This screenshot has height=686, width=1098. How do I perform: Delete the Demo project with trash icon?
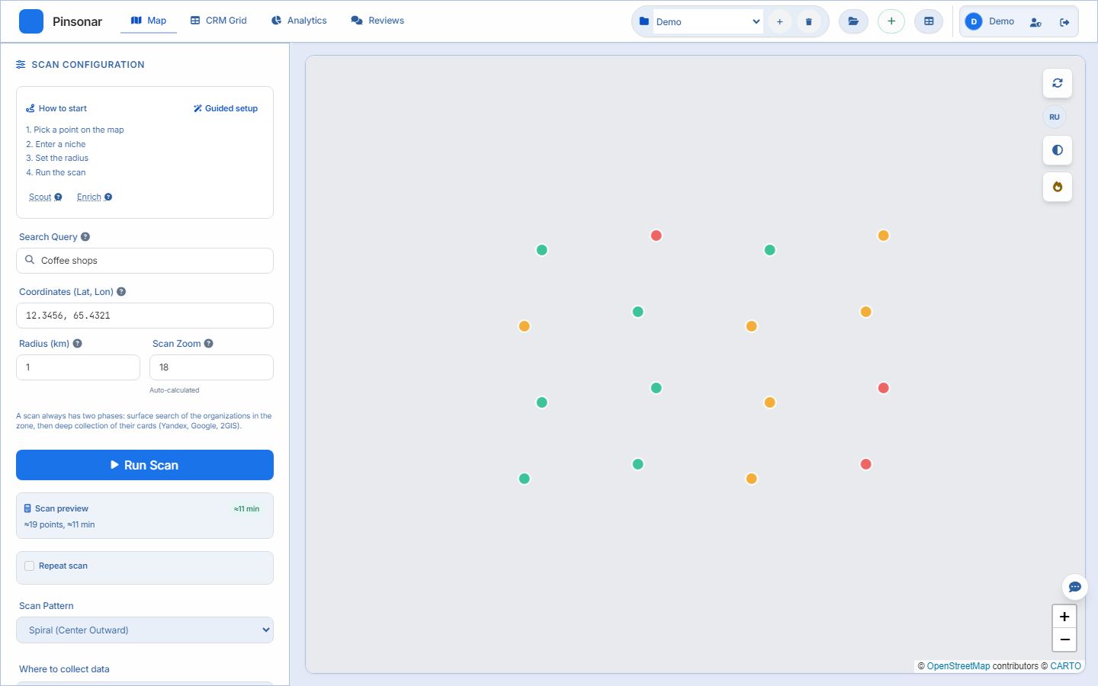coord(808,21)
